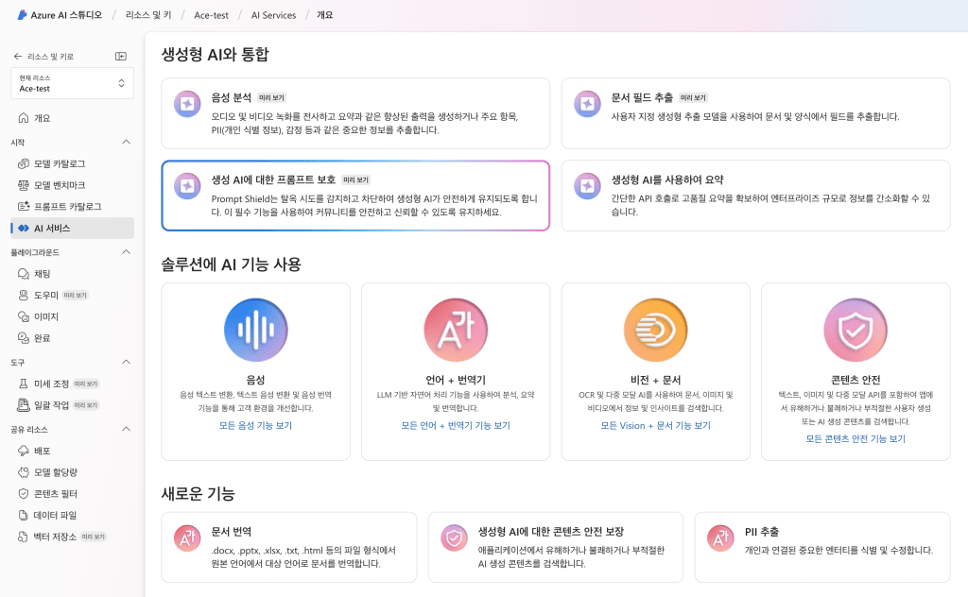The image size is (968, 597).
Task: Click the 비전 + 문서 eye icon
Action: point(655,331)
